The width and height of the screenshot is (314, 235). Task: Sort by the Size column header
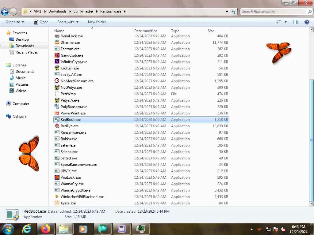218,31
